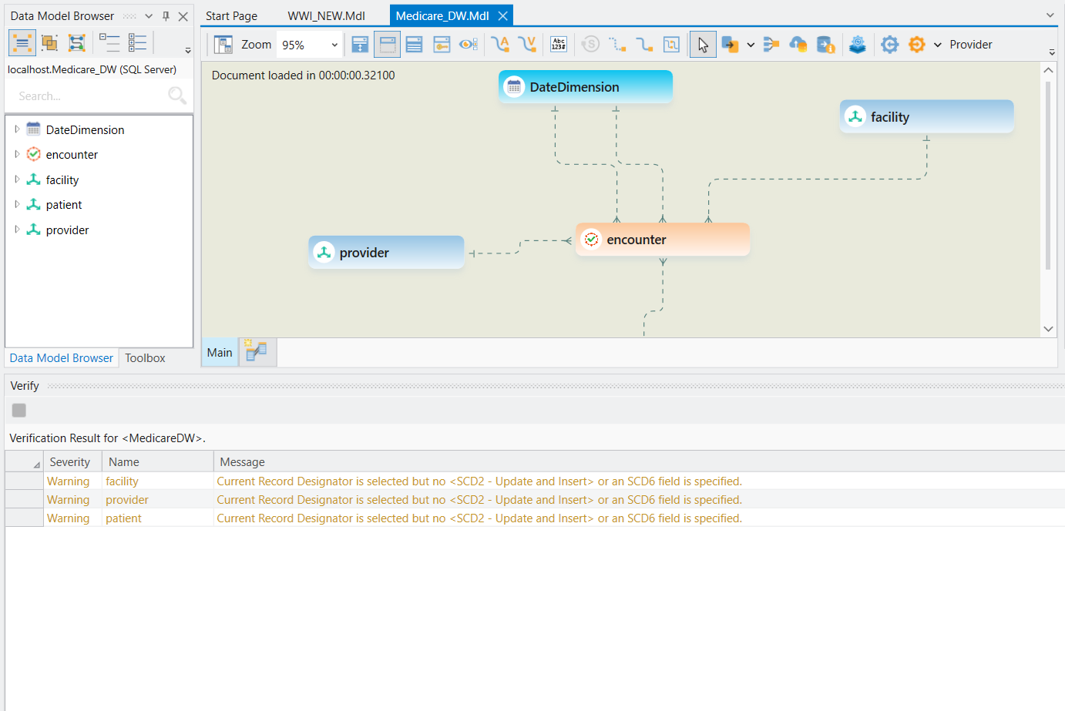The image size is (1065, 711).
Task: Expand the DateDimension tree node
Action: (x=17, y=129)
